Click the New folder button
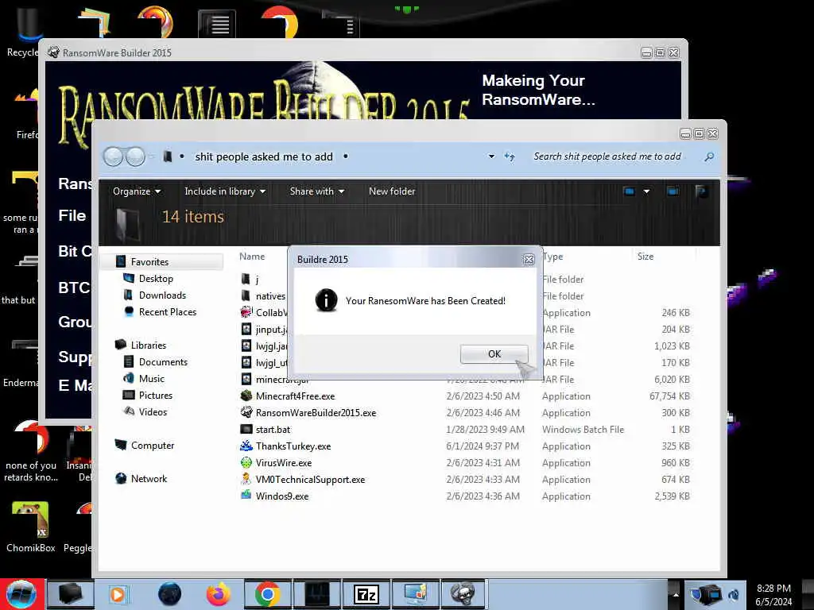814x610 pixels. click(x=392, y=191)
